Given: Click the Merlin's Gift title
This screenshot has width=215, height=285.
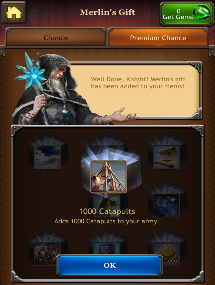Looking at the screenshot, I should (x=107, y=12).
